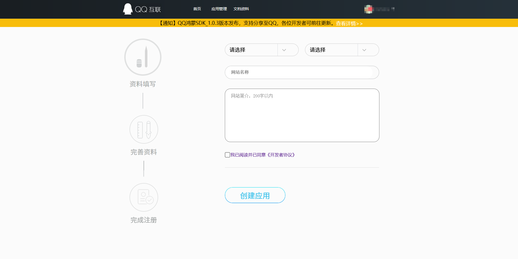
Task: Click the QQ penguin logo icon
Action: 128,9
